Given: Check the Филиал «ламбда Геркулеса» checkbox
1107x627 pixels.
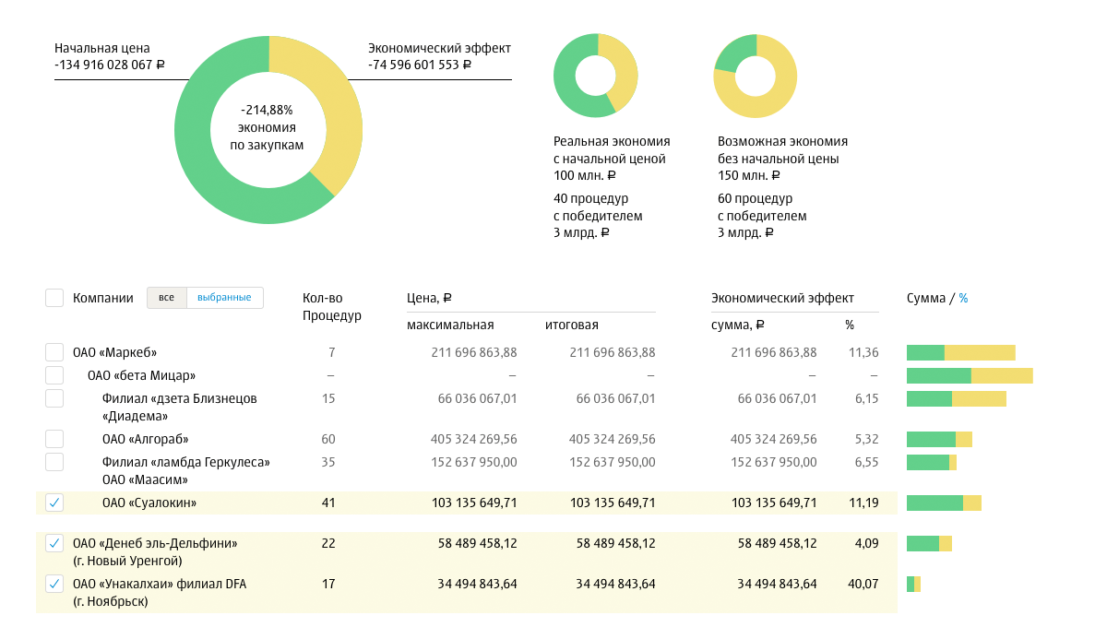Looking at the screenshot, I should (x=54, y=462).
